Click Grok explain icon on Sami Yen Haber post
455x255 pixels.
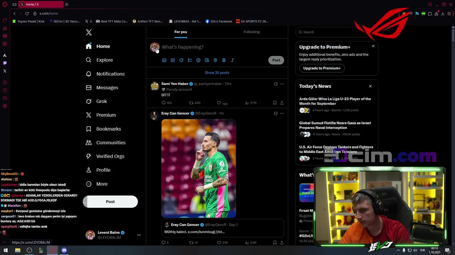275,84
